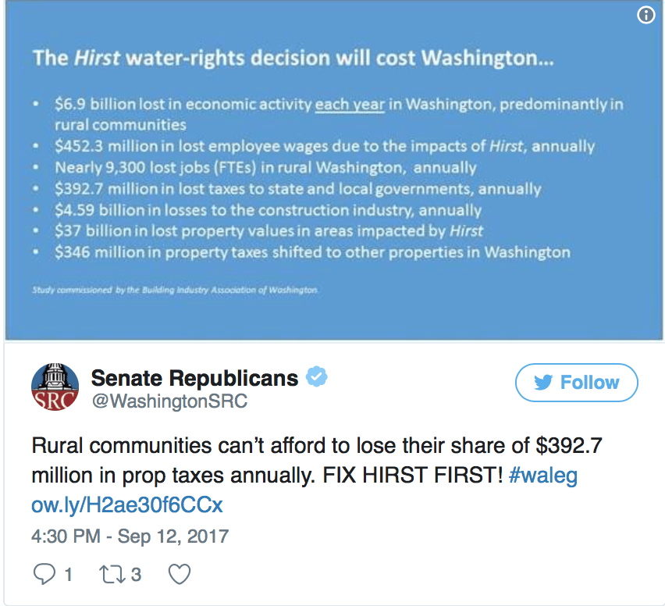Click the study commissioned footnote text
The image size is (665, 606).
[175, 291]
